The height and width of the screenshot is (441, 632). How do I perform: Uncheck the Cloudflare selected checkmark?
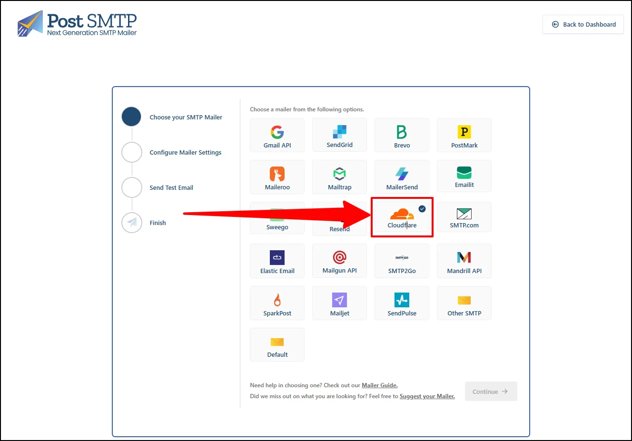[x=422, y=209]
